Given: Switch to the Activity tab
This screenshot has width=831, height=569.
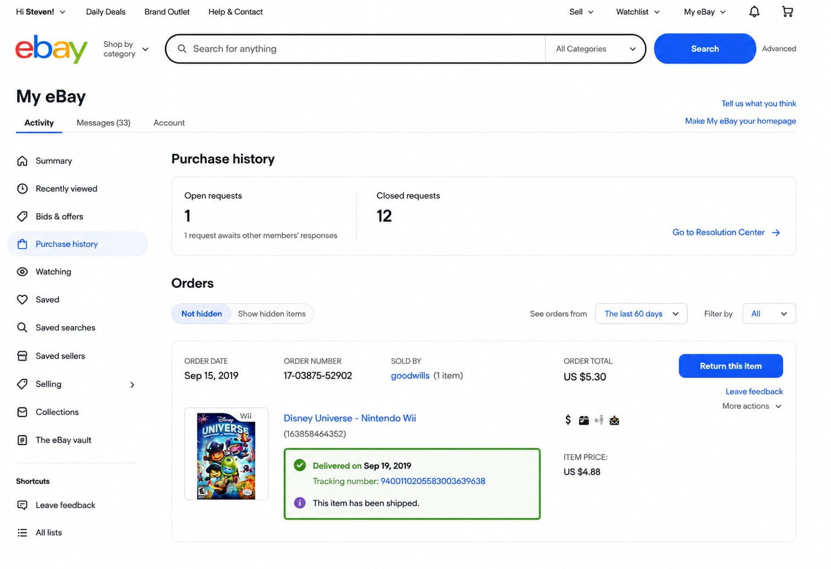Looking at the screenshot, I should pyautogui.click(x=39, y=123).
